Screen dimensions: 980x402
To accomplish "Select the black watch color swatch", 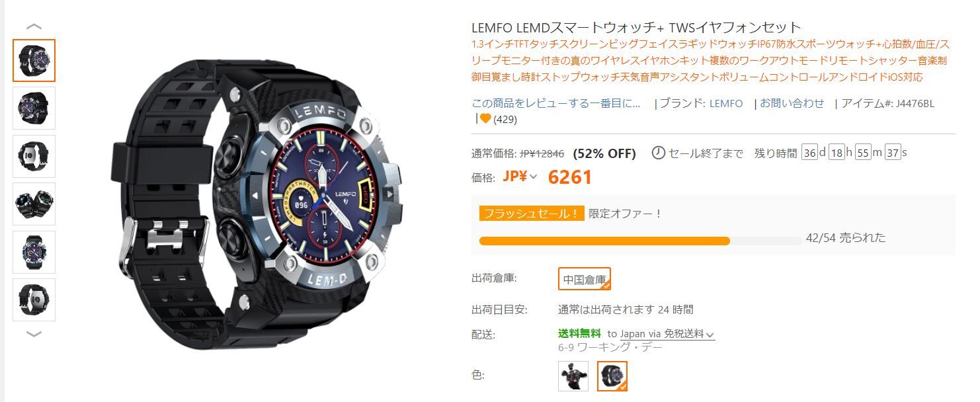I will (612, 376).
